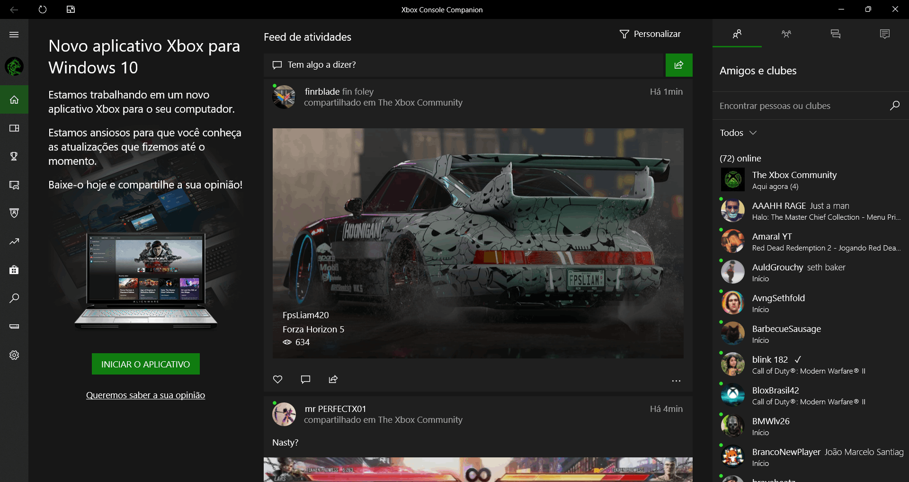Click the refresh icon in title bar
The width and height of the screenshot is (909, 482).
coord(43,9)
